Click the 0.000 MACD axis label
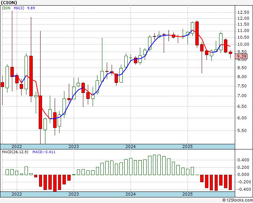This screenshot has height=203, width=253. [243, 175]
